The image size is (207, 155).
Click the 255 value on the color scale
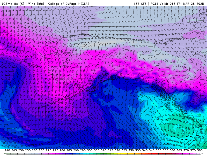pos(28,150)
